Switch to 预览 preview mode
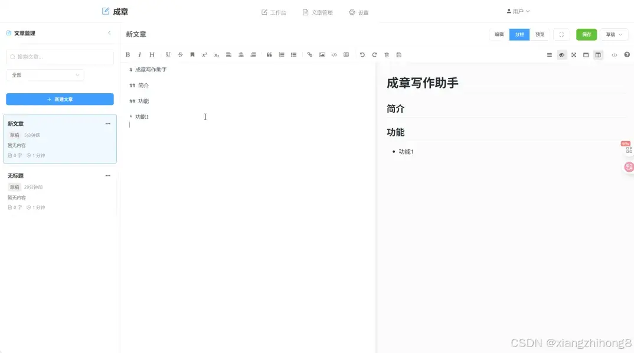The image size is (634, 353). [540, 35]
